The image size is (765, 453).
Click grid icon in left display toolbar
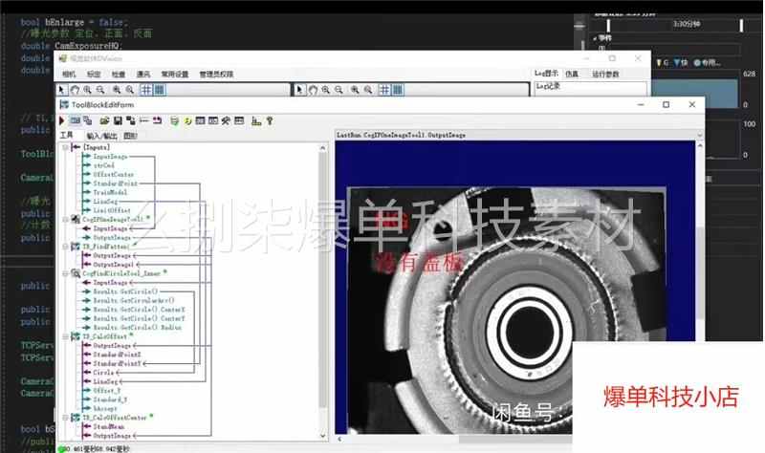tap(146, 90)
